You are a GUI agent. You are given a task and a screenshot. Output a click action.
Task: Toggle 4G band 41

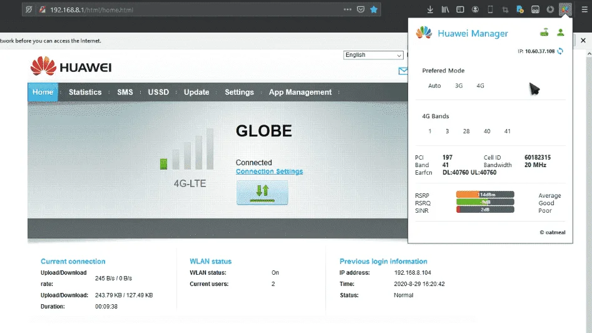point(508,131)
